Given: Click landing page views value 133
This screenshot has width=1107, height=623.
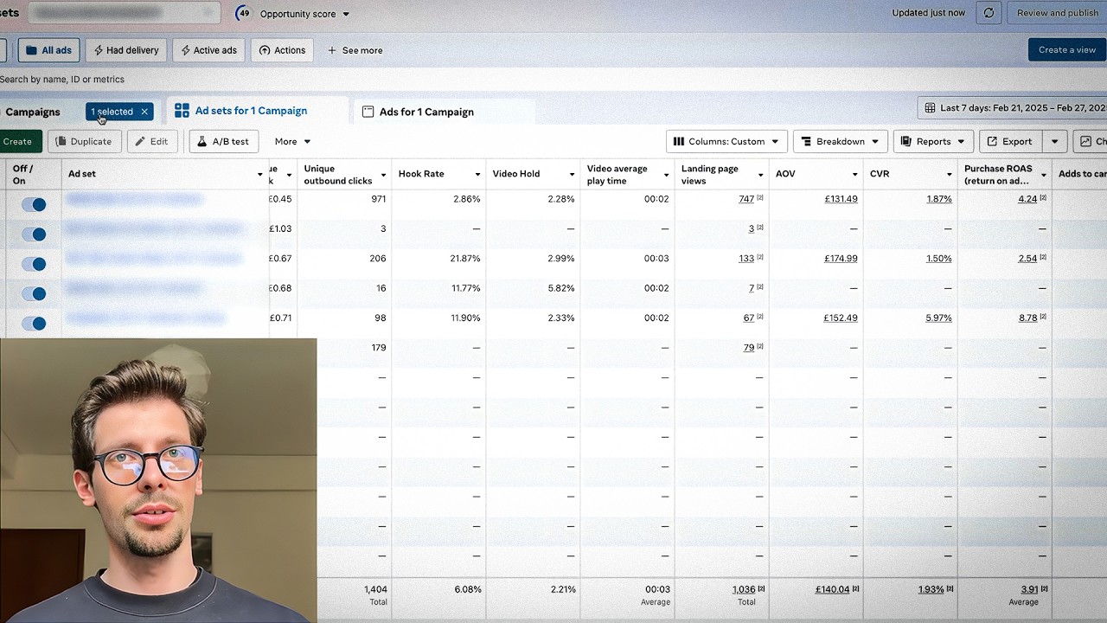Looking at the screenshot, I should pos(746,259).
